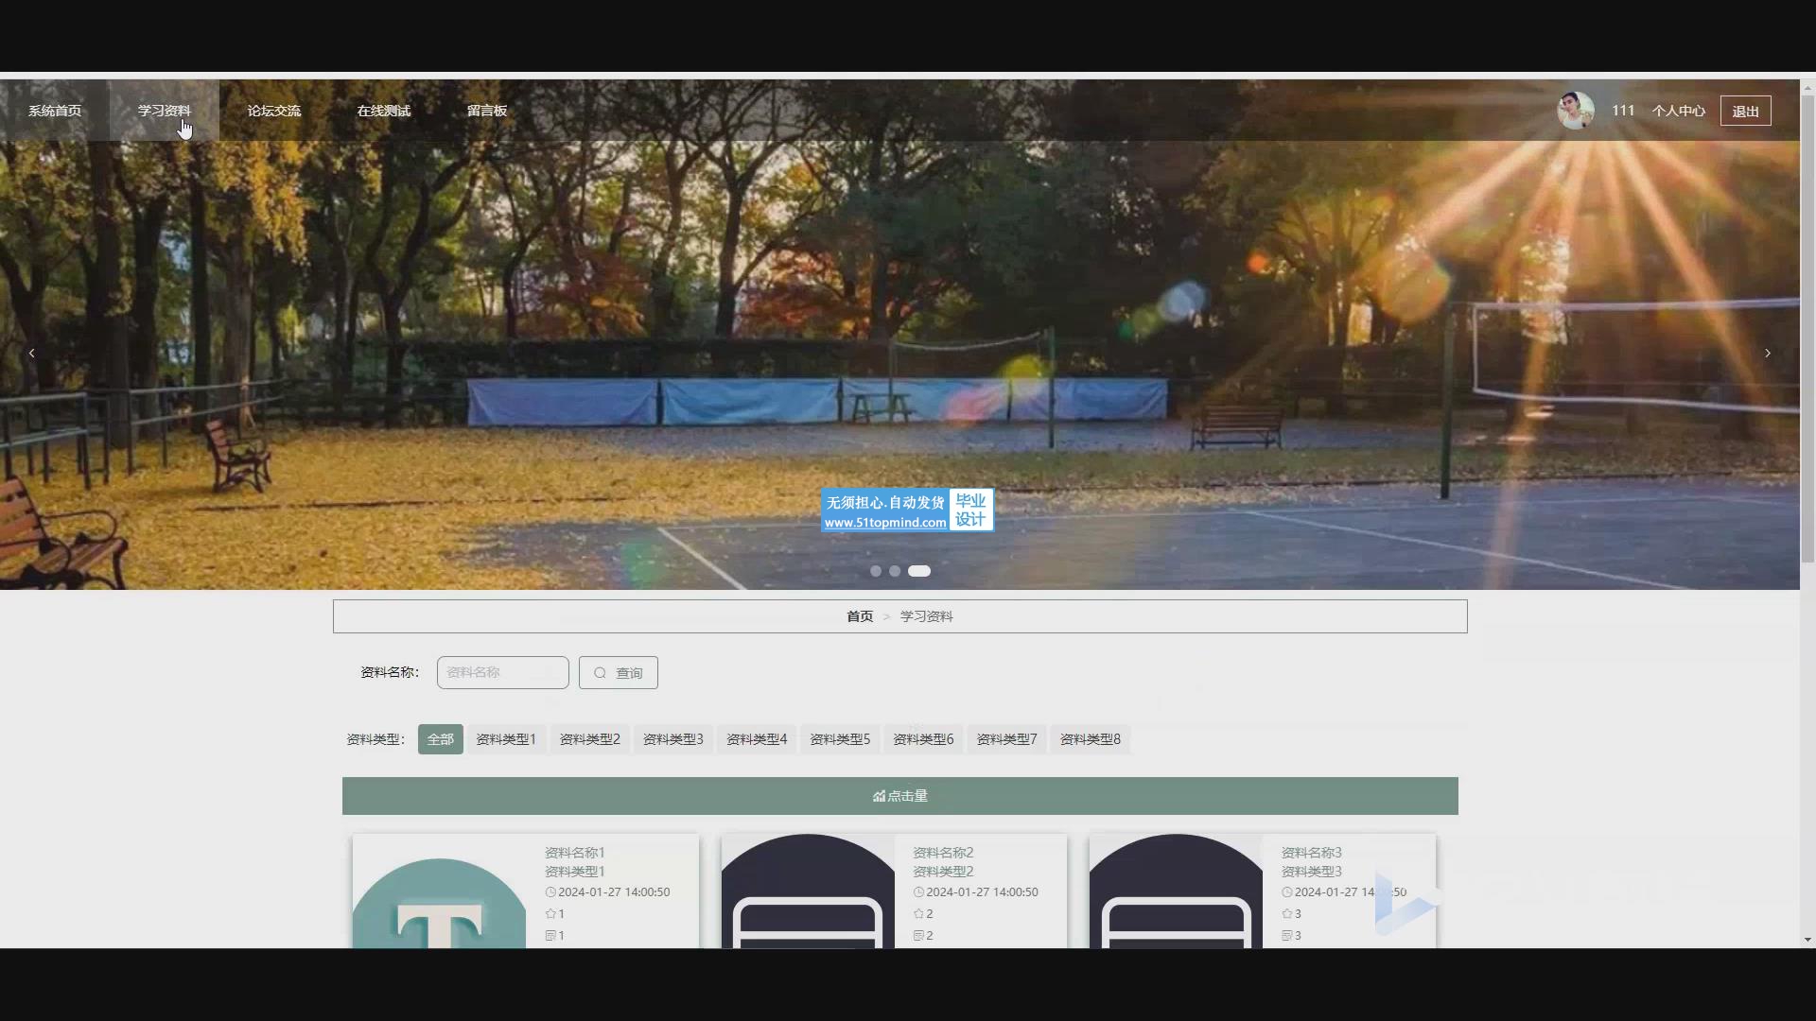Show previous carousel slide arrow
Screen dimensions: 1816x1021
pyautogui.click(x=32, y=353)
